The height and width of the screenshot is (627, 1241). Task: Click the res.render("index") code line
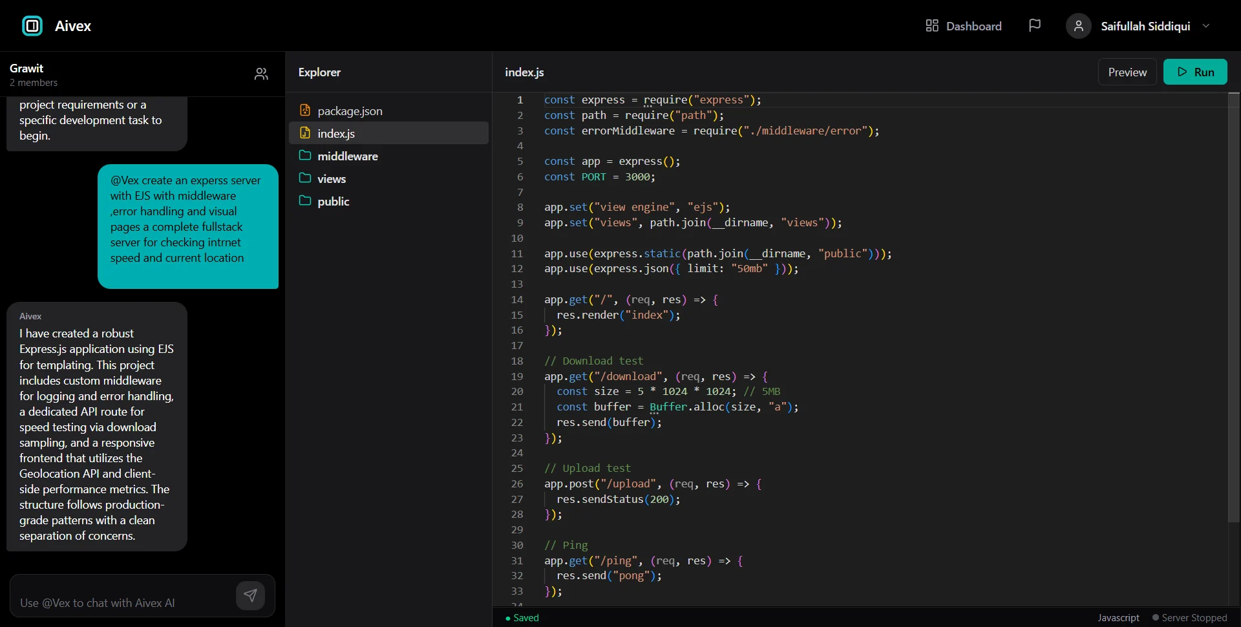[x=619, y=315]
